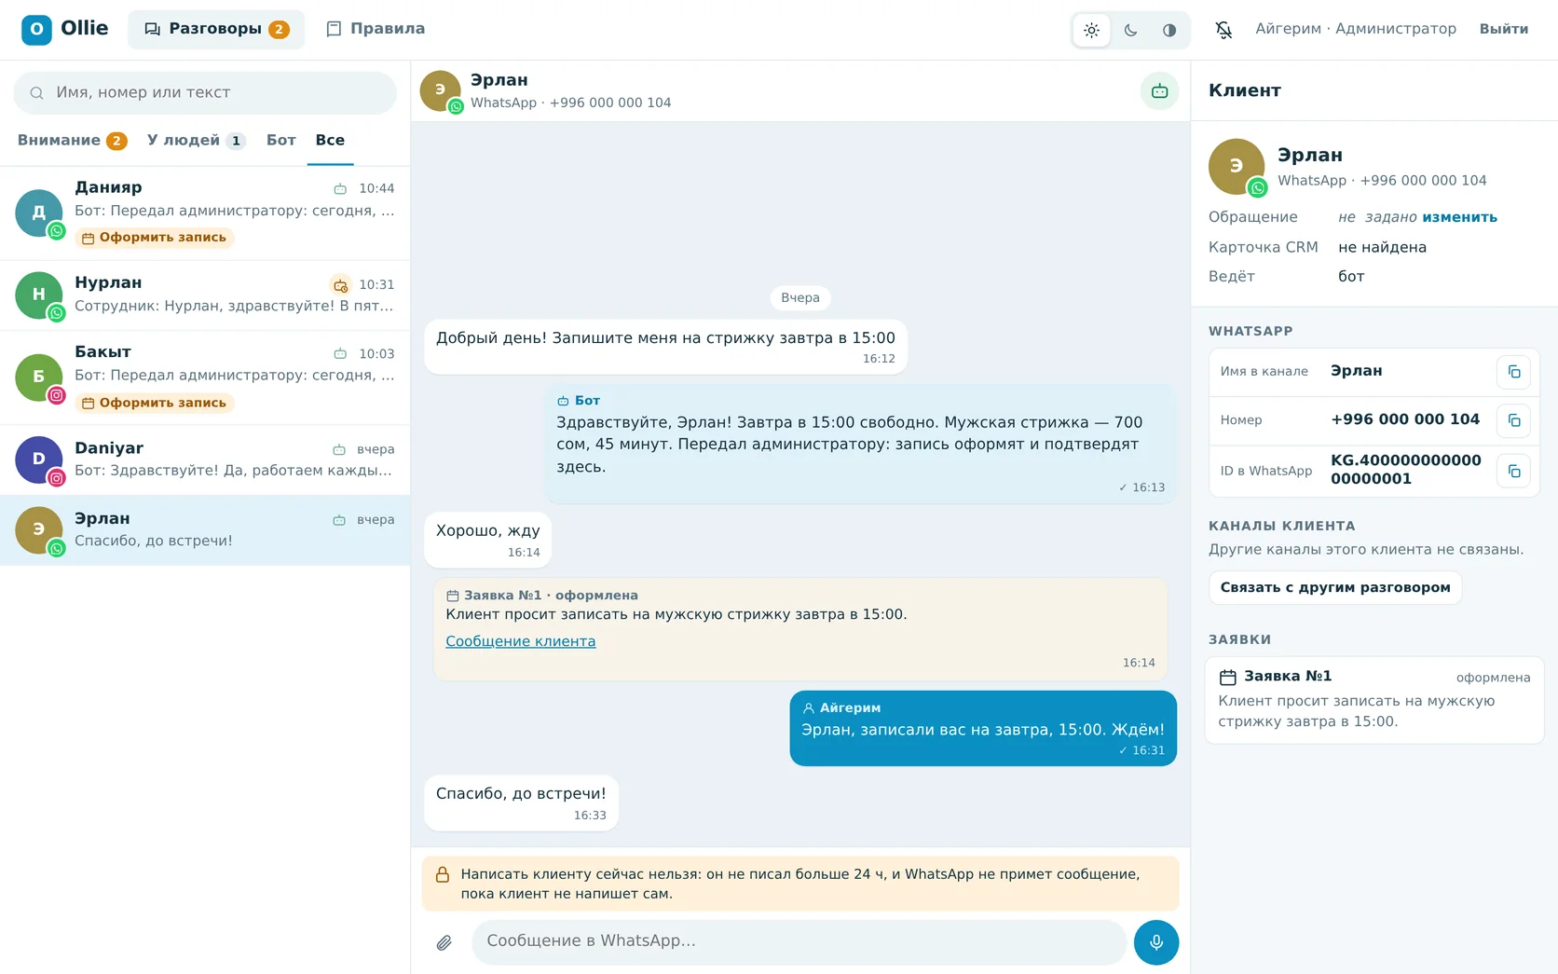
Task: Open the conversation with Нурлан
Action: point(205,295)
